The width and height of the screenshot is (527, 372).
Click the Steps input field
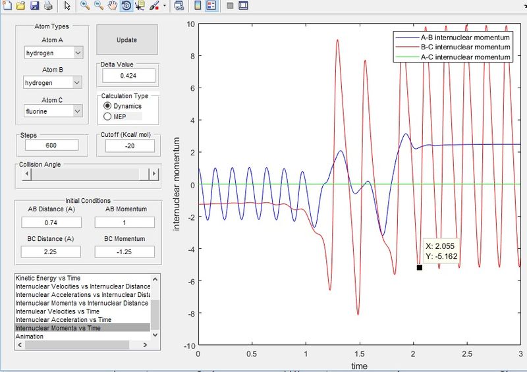click(x=51, y=145)
